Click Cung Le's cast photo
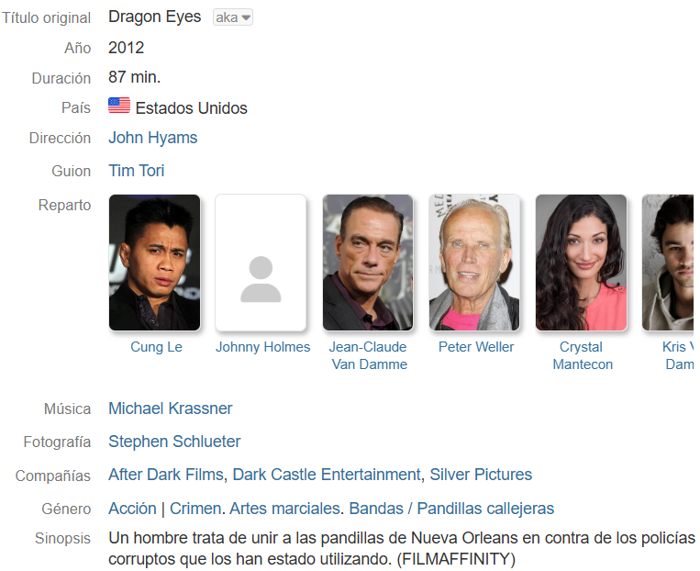The image size is (700, 571). tap(154, 263)
